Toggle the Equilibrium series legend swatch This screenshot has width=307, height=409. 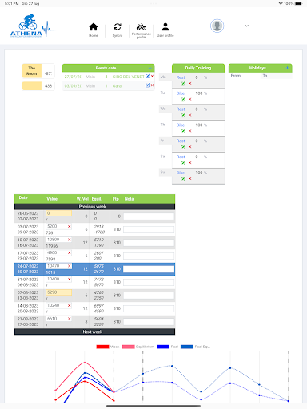click(x=129, y=347)
